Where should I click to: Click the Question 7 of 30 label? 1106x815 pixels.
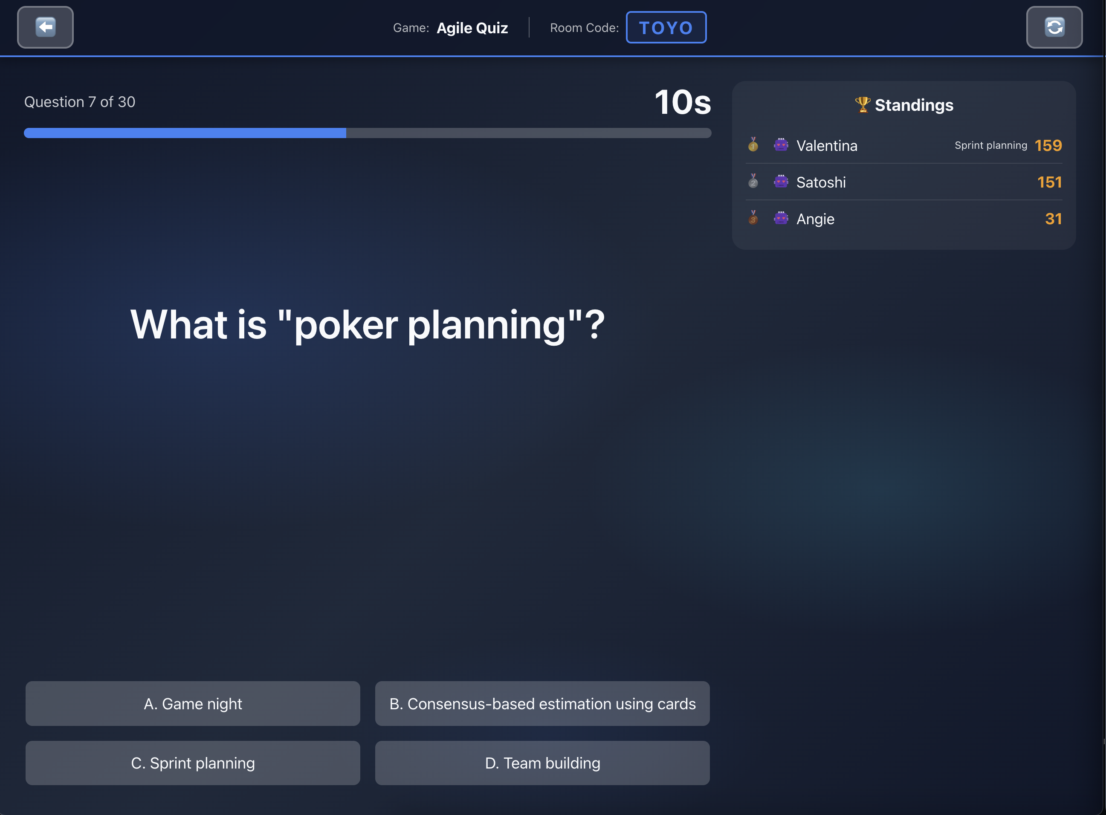click(x=79, y=101)
